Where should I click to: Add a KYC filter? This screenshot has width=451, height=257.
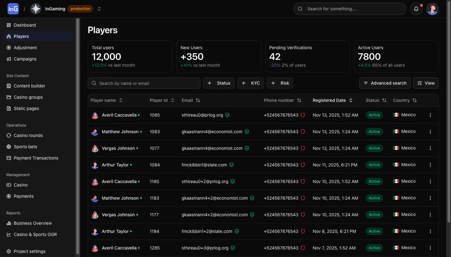(x=251, y=83)
